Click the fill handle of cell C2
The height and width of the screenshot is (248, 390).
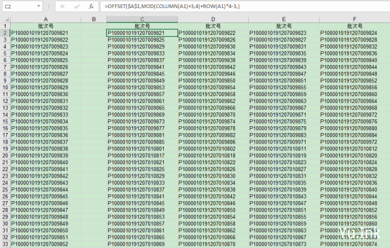[177, 36]
